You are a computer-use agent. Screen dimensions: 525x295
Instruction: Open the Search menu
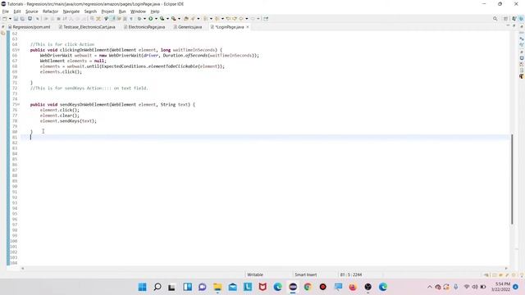pos(90,11)
